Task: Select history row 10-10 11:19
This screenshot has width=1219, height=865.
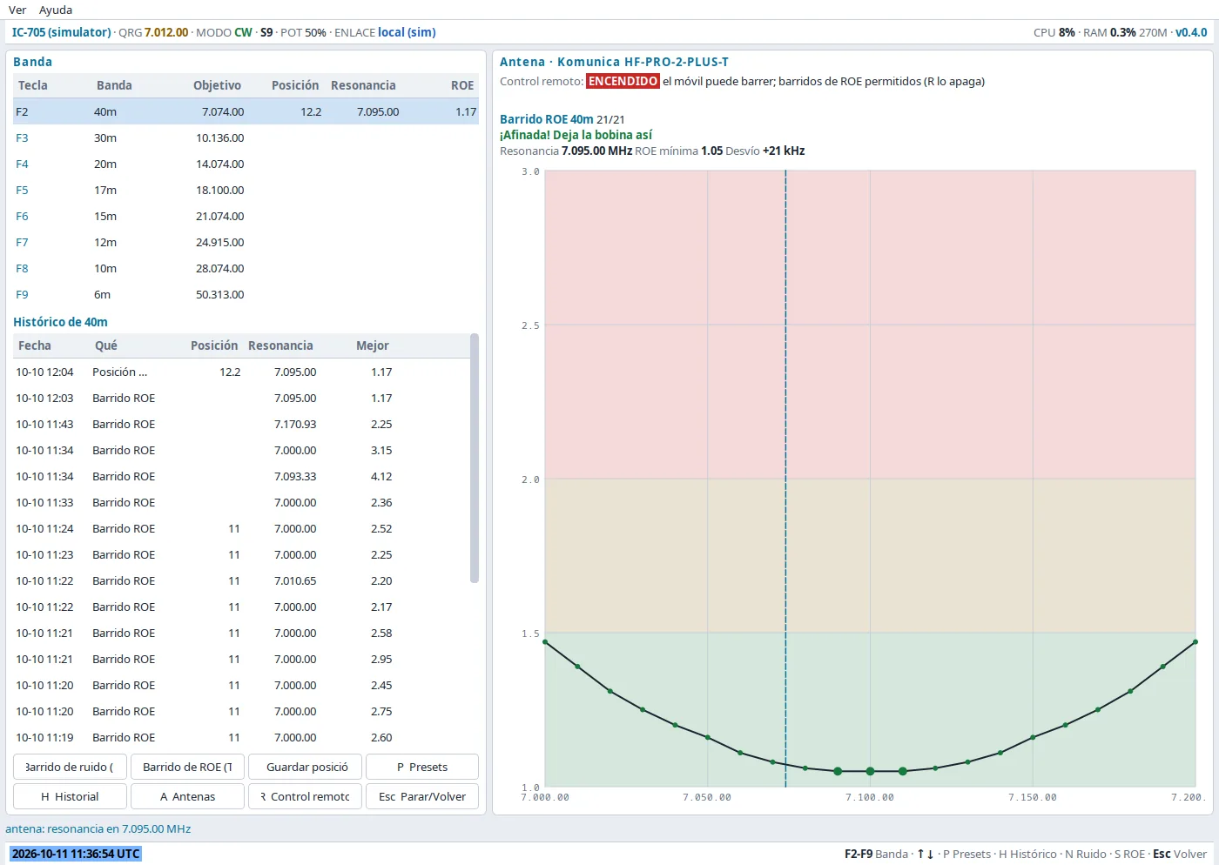Action: tap(241, 737)
